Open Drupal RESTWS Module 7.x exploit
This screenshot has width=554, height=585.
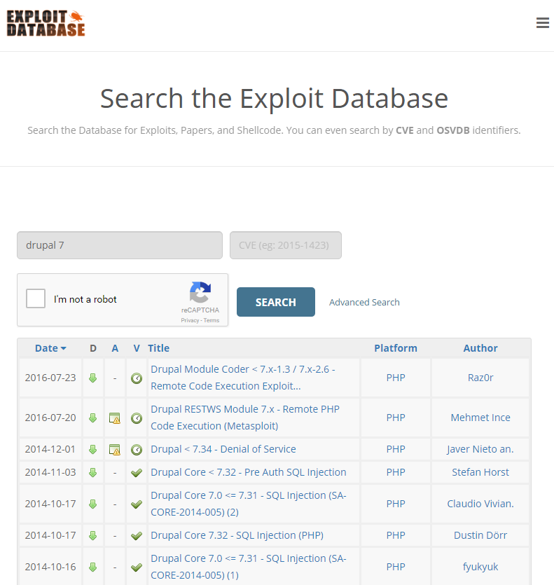pos(245,418)
